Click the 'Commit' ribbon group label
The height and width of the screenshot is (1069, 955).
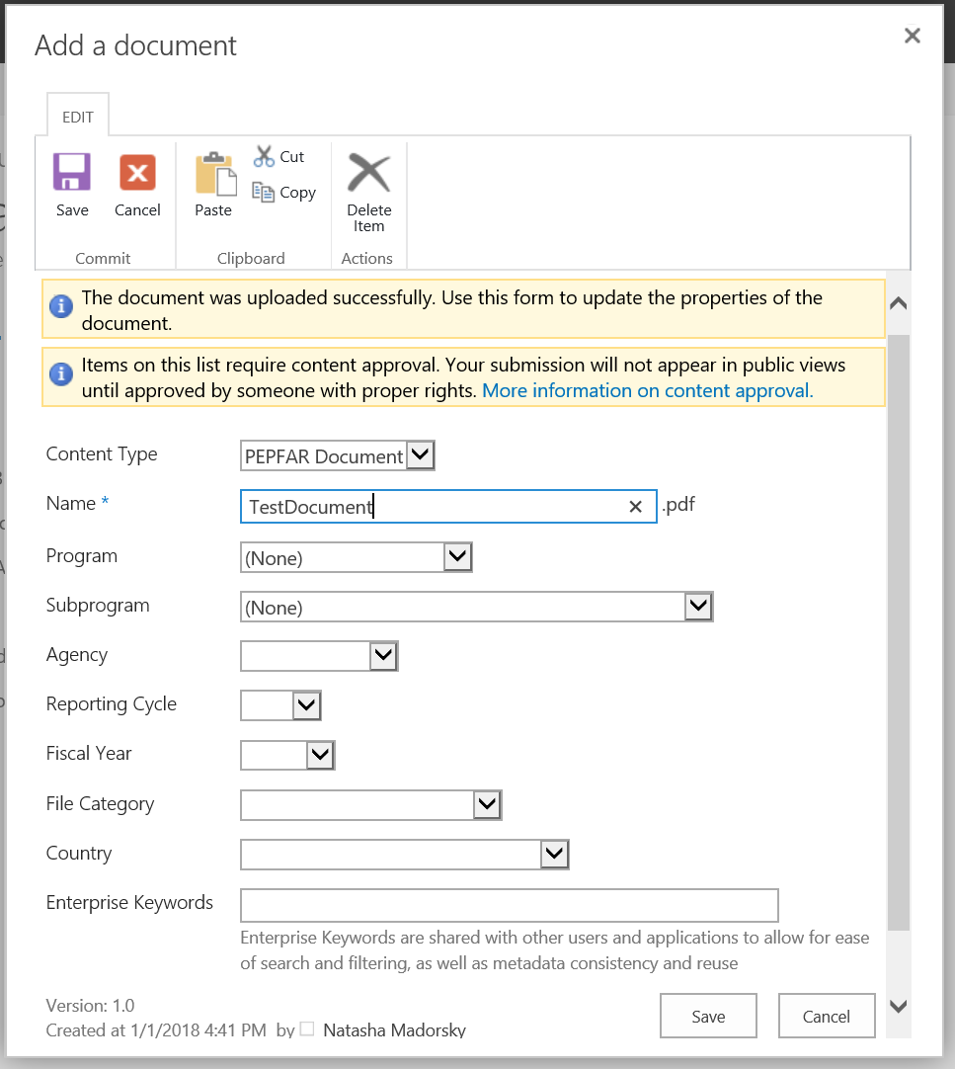pos(103,259)
